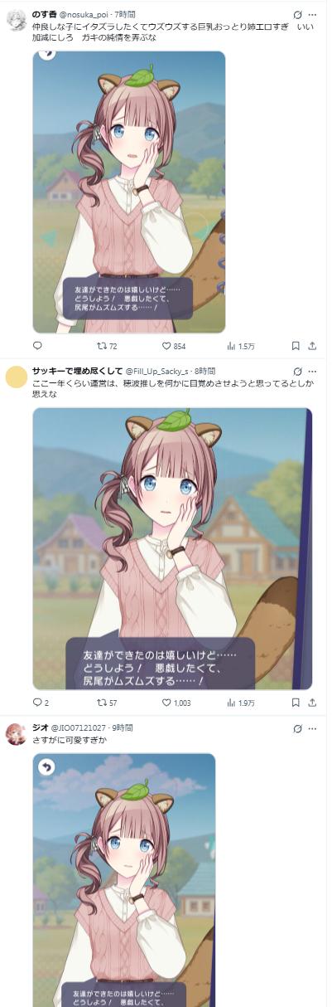332x1007 pixels.
Task: Like the tweet with 1,003 likes
Action: 176,703
